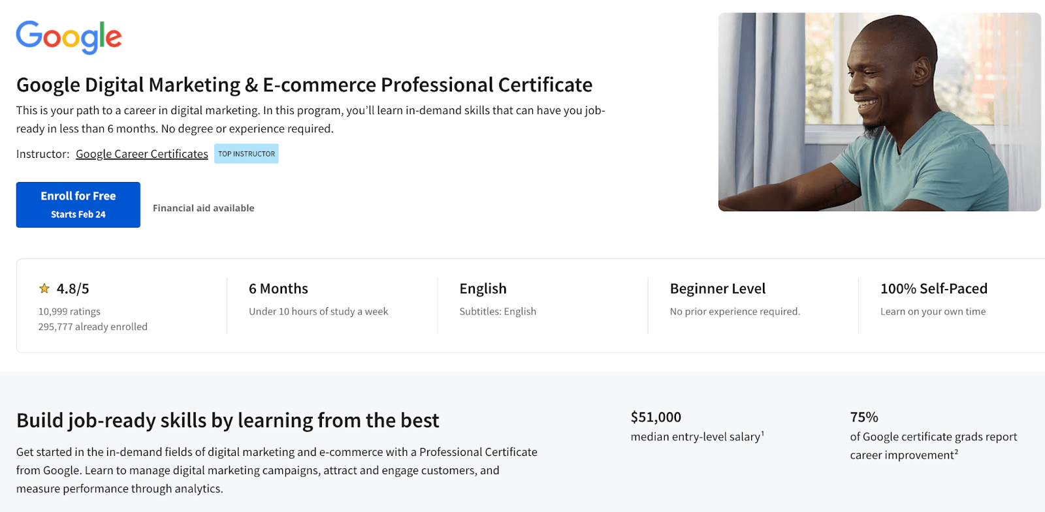Image resolution: width=1045 pixels, height=512 pixels.
Task: Click the English language label
Action: click(483, 289)
